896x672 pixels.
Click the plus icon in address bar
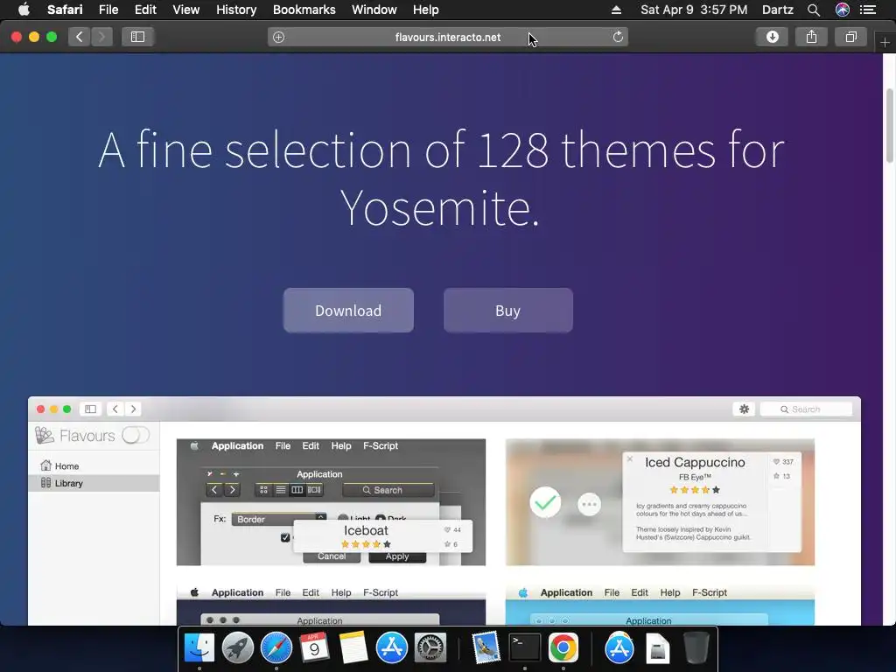(278, 37)
